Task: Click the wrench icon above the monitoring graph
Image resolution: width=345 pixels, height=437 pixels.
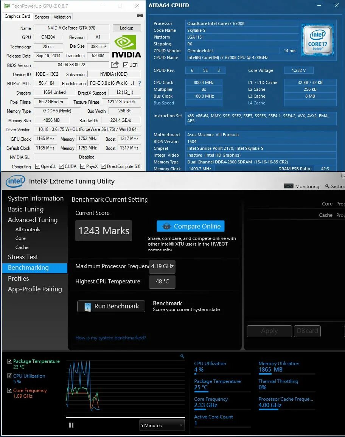Action: click(x=182, y=356)
